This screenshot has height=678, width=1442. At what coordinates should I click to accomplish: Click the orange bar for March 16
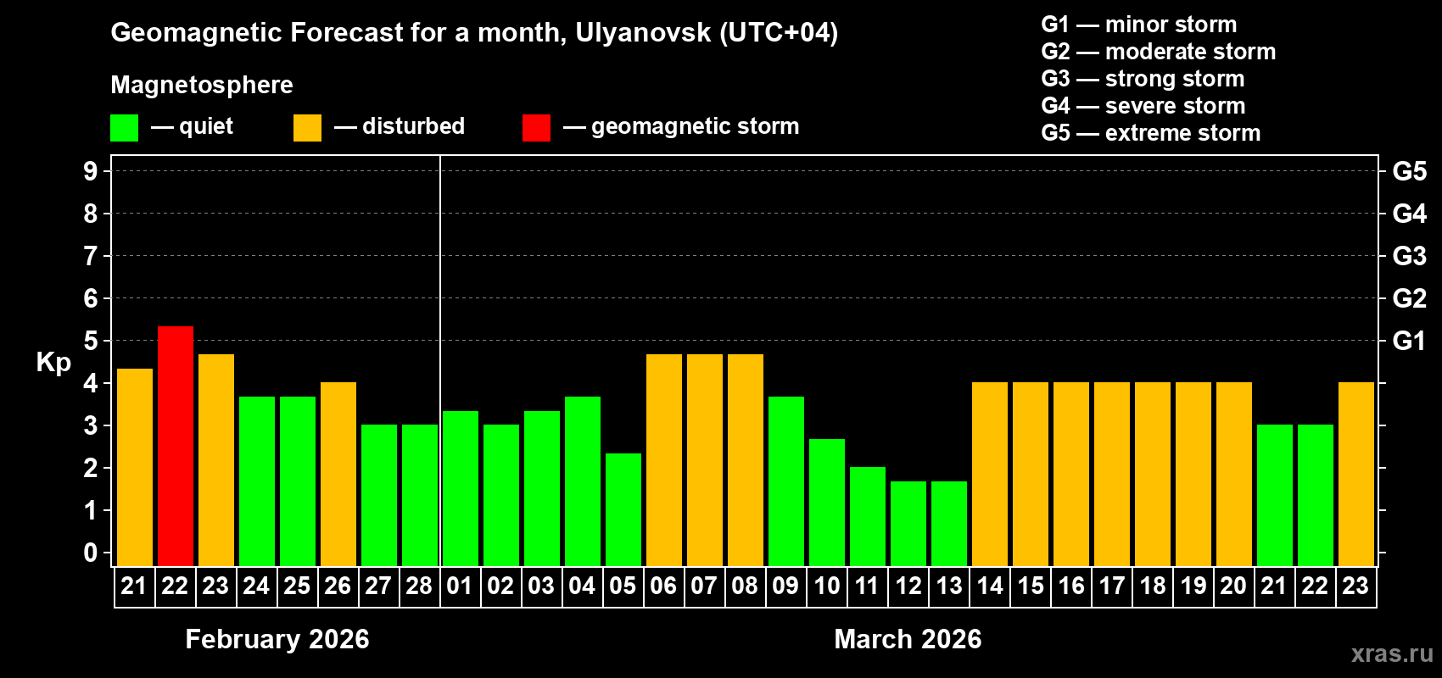pyautogui.click(x=1071, y=474)
